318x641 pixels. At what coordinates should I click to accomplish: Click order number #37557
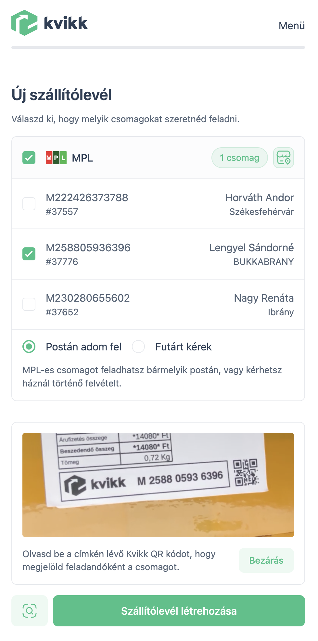[62, 212]
